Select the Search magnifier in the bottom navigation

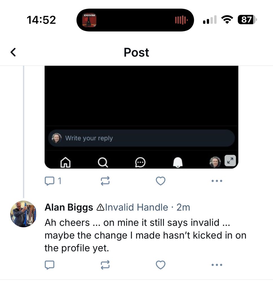[x=103, y=162]
